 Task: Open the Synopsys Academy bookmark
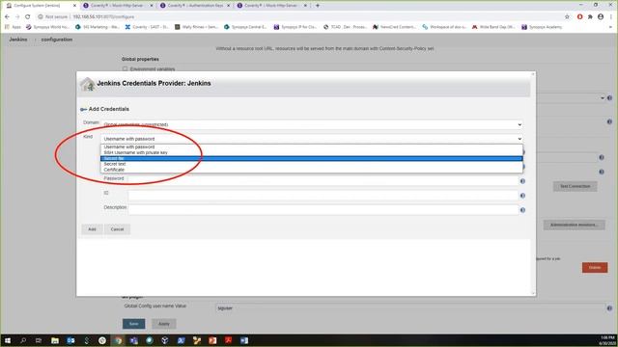coord(542,27)
